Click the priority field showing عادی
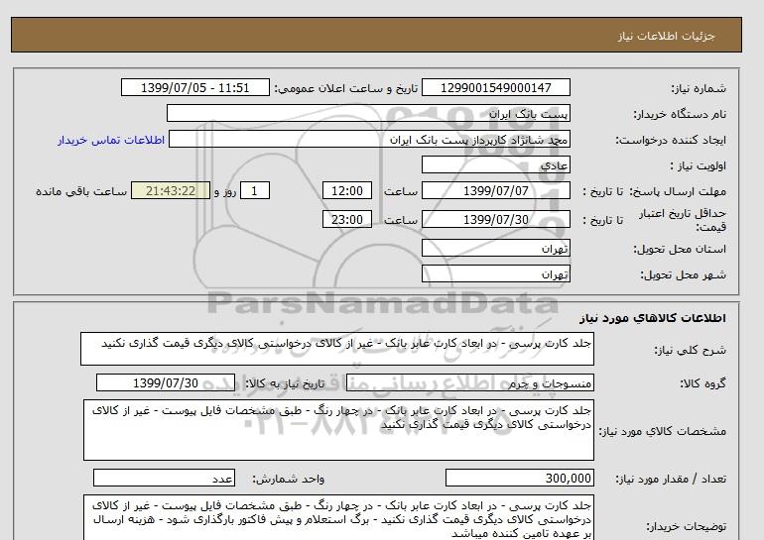Image resolution: width=764 pixels, height=540 pixels. 497,165
